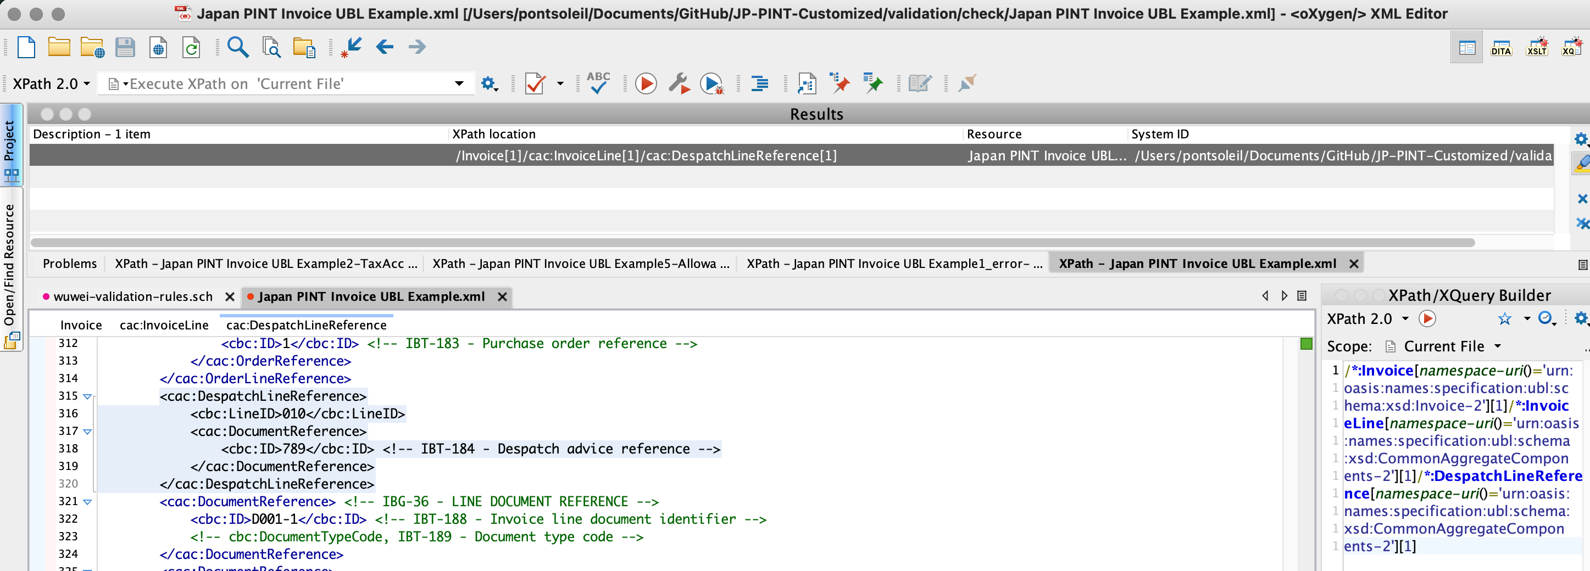Viewport: 1590px width, 571px height.
Task: Open URL using the folder with globe icon
Action: click(x=92, y=47)
